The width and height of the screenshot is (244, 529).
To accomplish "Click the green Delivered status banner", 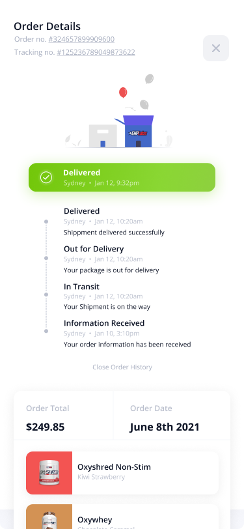I will tap(122, 177).
